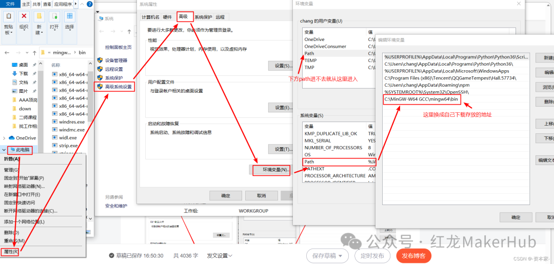Click the New folder ribbon icon
The width and height of the screenshot is (554, 264).
pyautogui.click(x=39, y=16)
